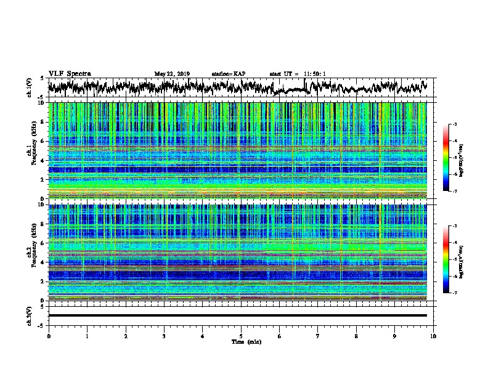Click the "Time (min)" axis title
The image size is (488, 377).
(246, 342)
